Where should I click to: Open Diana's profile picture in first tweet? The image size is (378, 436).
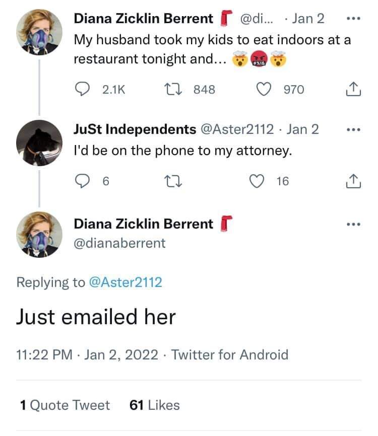(x=39, y=31)
